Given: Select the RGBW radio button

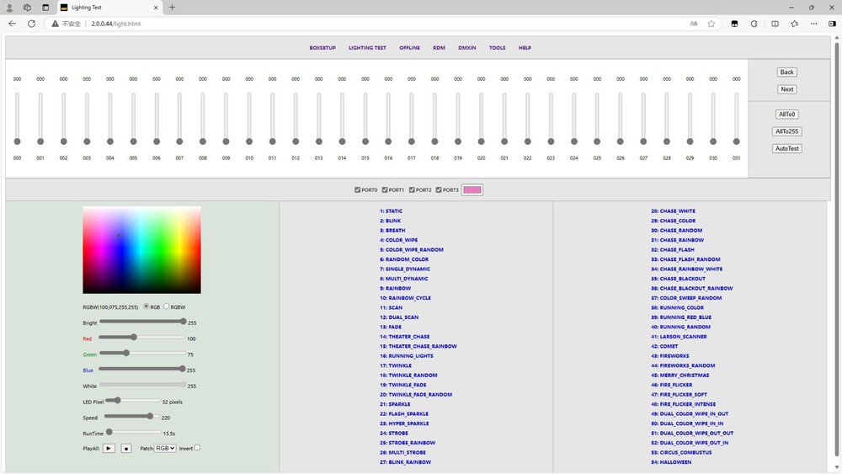Looking at the screenshot, I should 167,306.
